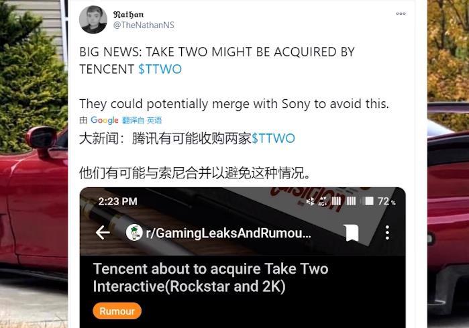Click the @TheNathanNS handle
The width and height of the screenshot is (469, 328).
point(144,25)
